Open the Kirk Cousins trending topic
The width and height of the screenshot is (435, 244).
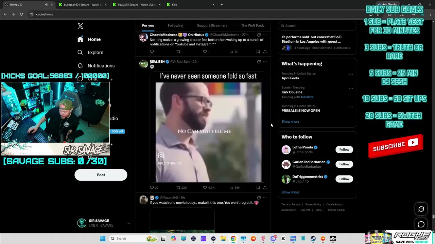[292, 92]
